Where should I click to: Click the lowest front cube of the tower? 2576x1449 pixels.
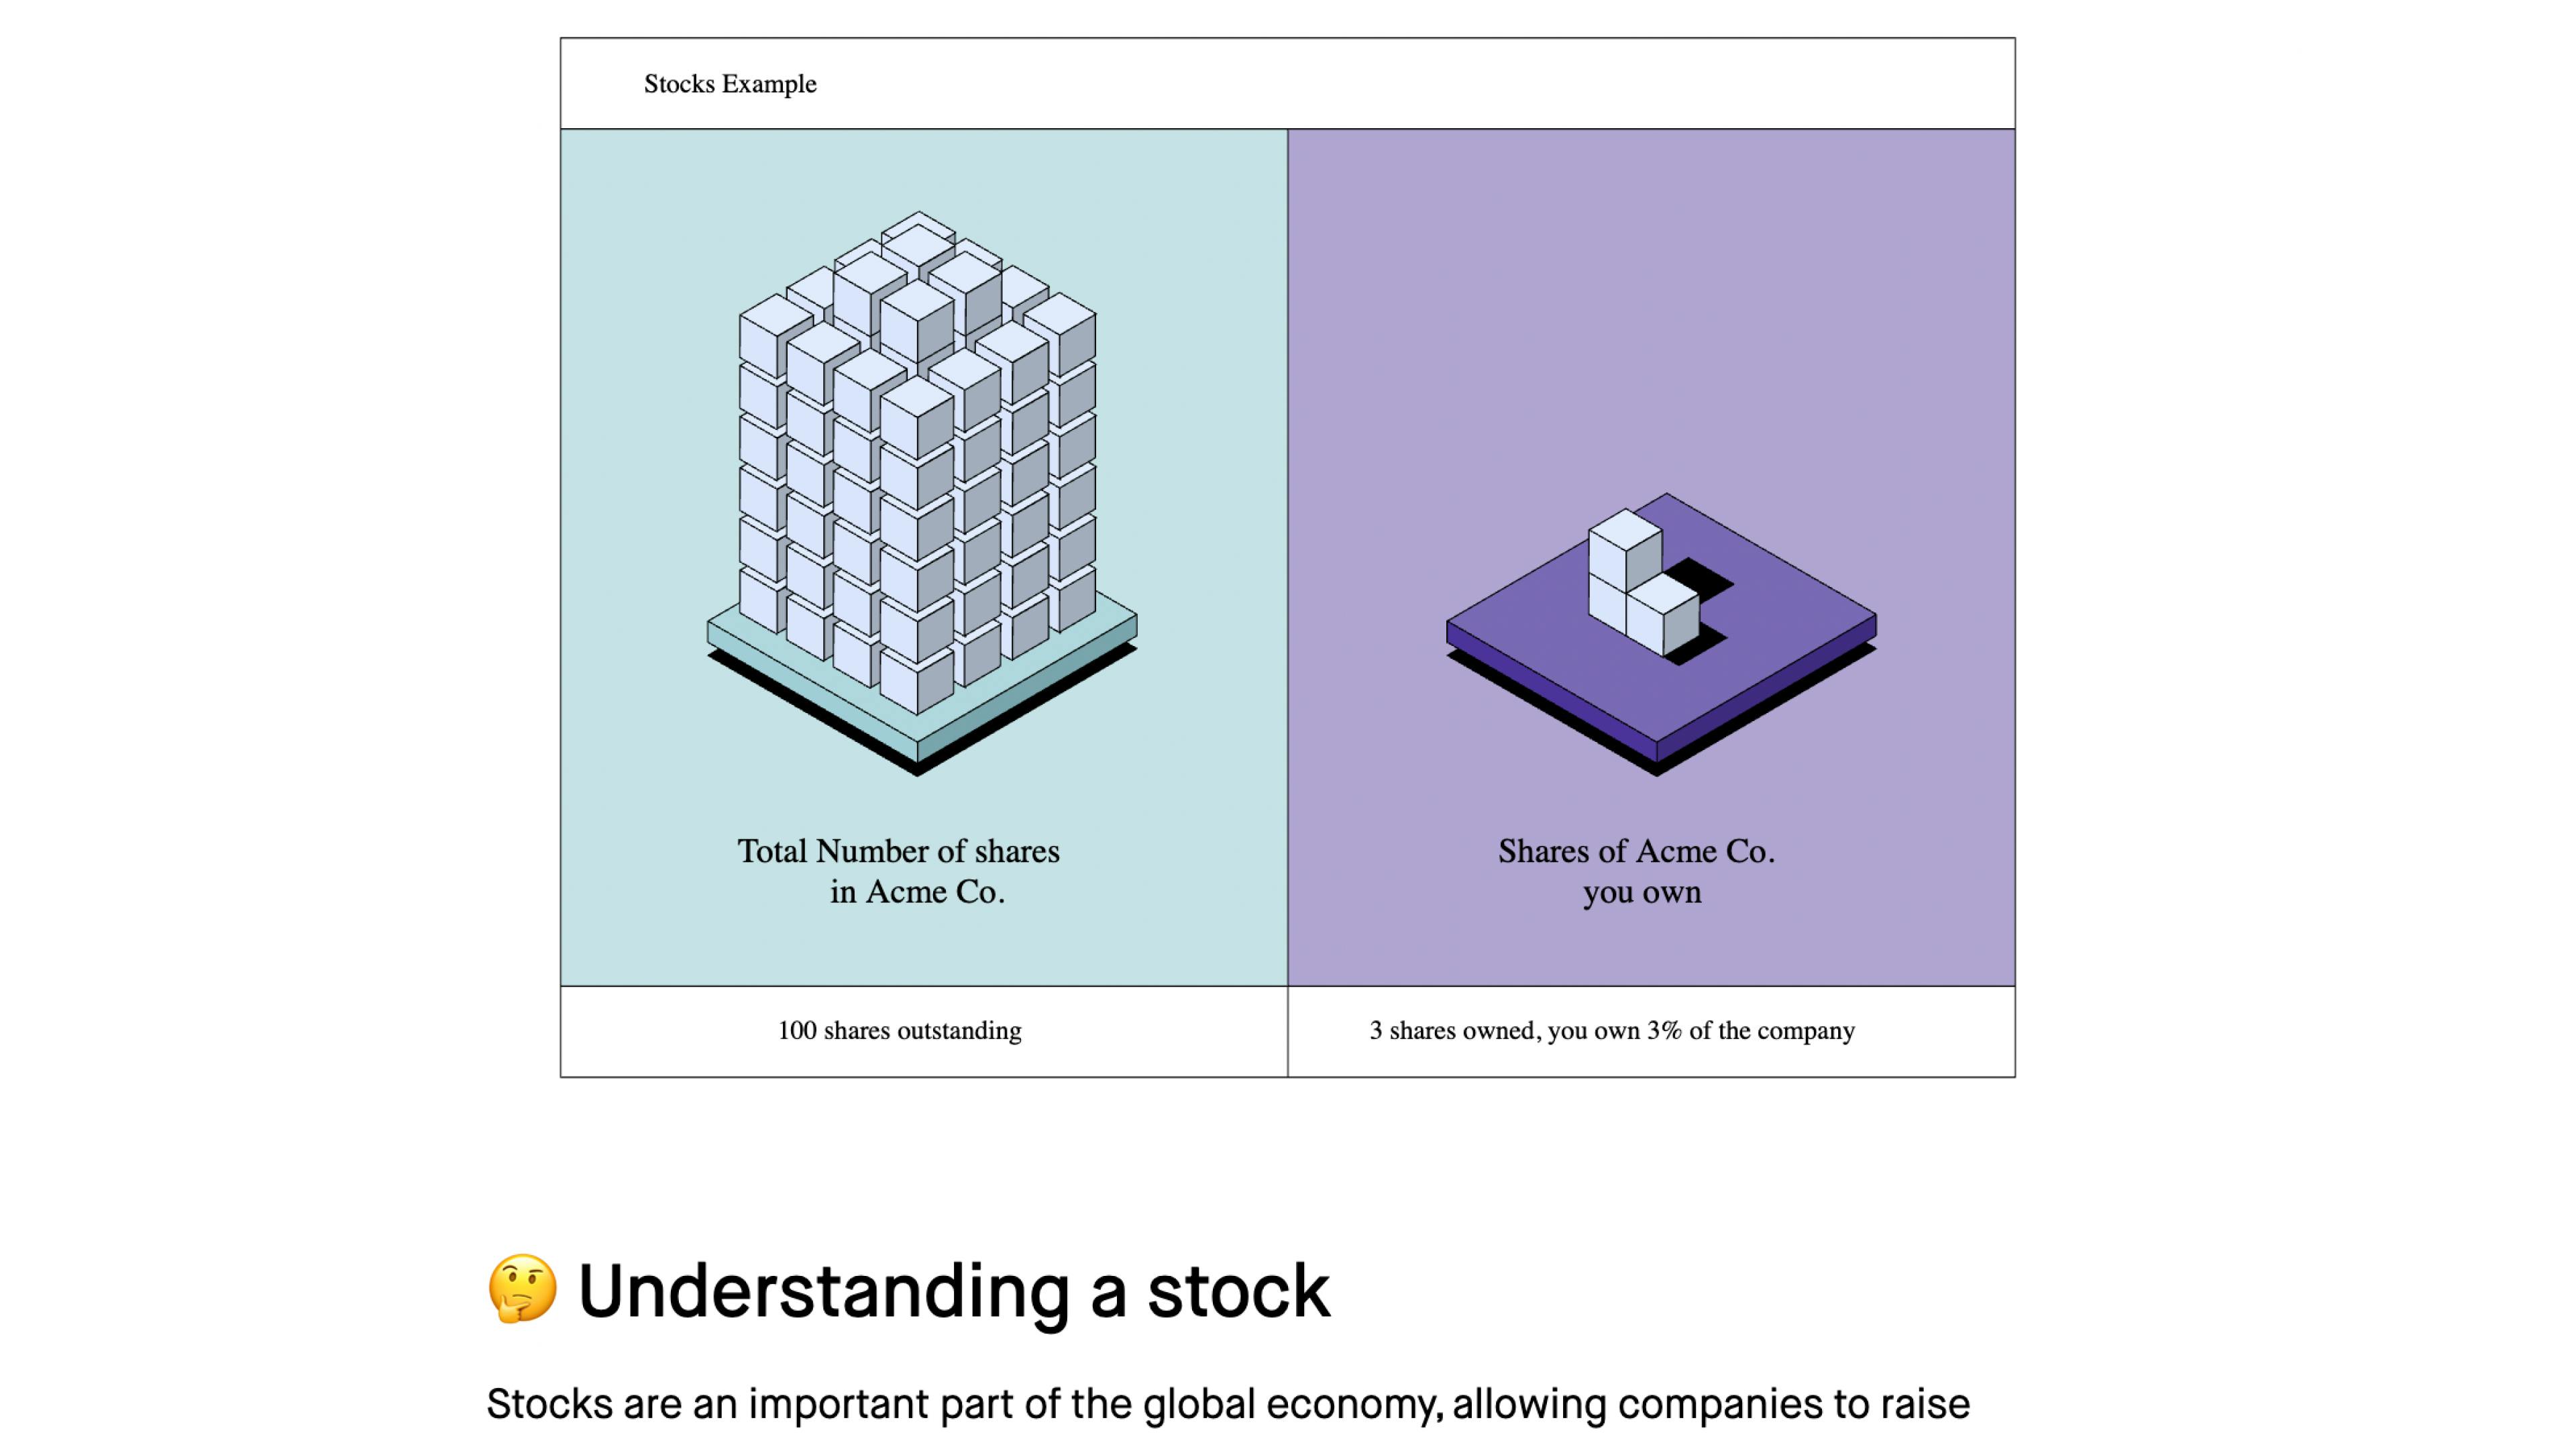[917, 682]
